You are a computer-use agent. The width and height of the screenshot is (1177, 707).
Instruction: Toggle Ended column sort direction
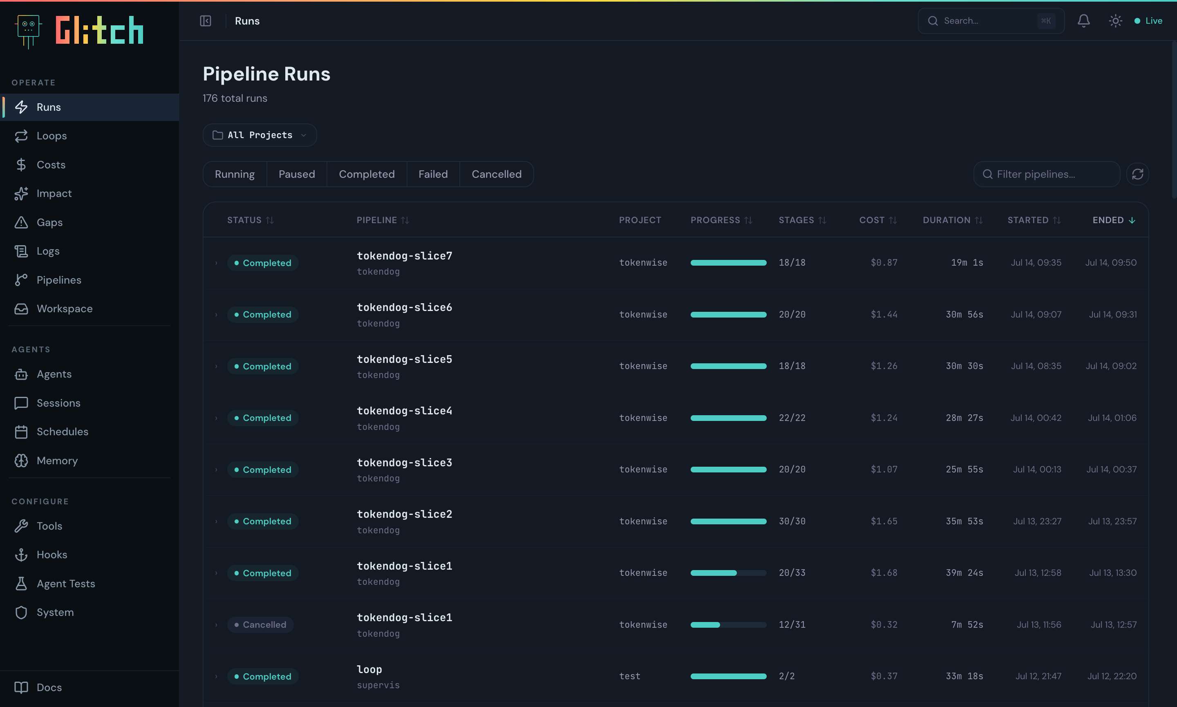click(1114, 220)
